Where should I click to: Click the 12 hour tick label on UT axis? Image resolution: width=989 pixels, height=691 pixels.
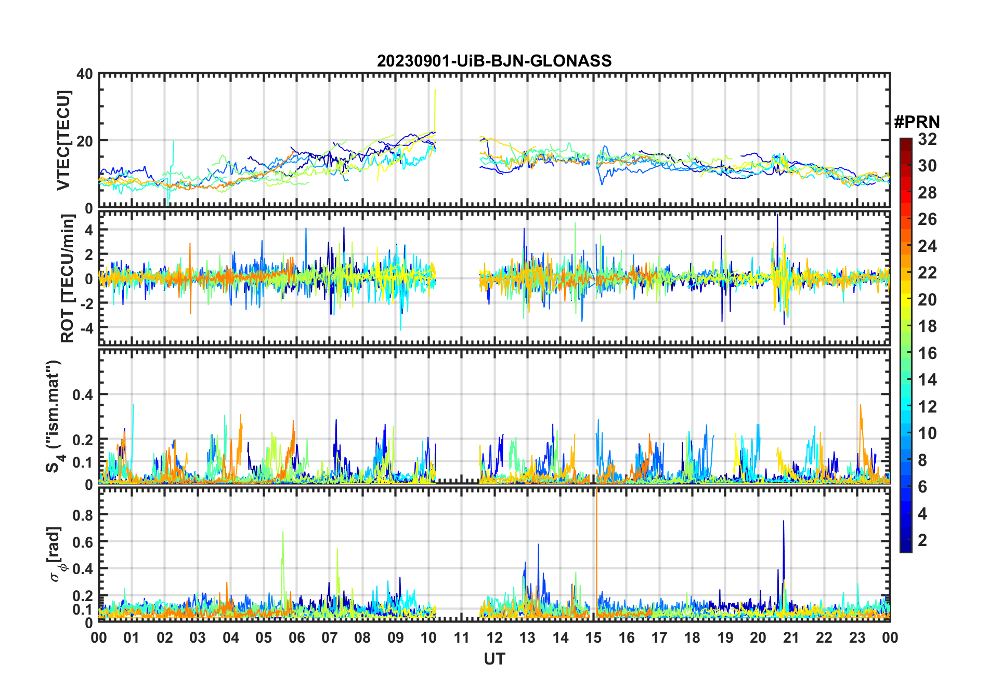tap(494, 637)
